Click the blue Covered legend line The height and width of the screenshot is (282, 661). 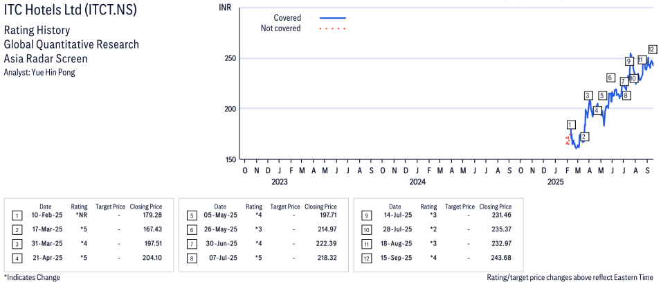click(x=333, y=18)
